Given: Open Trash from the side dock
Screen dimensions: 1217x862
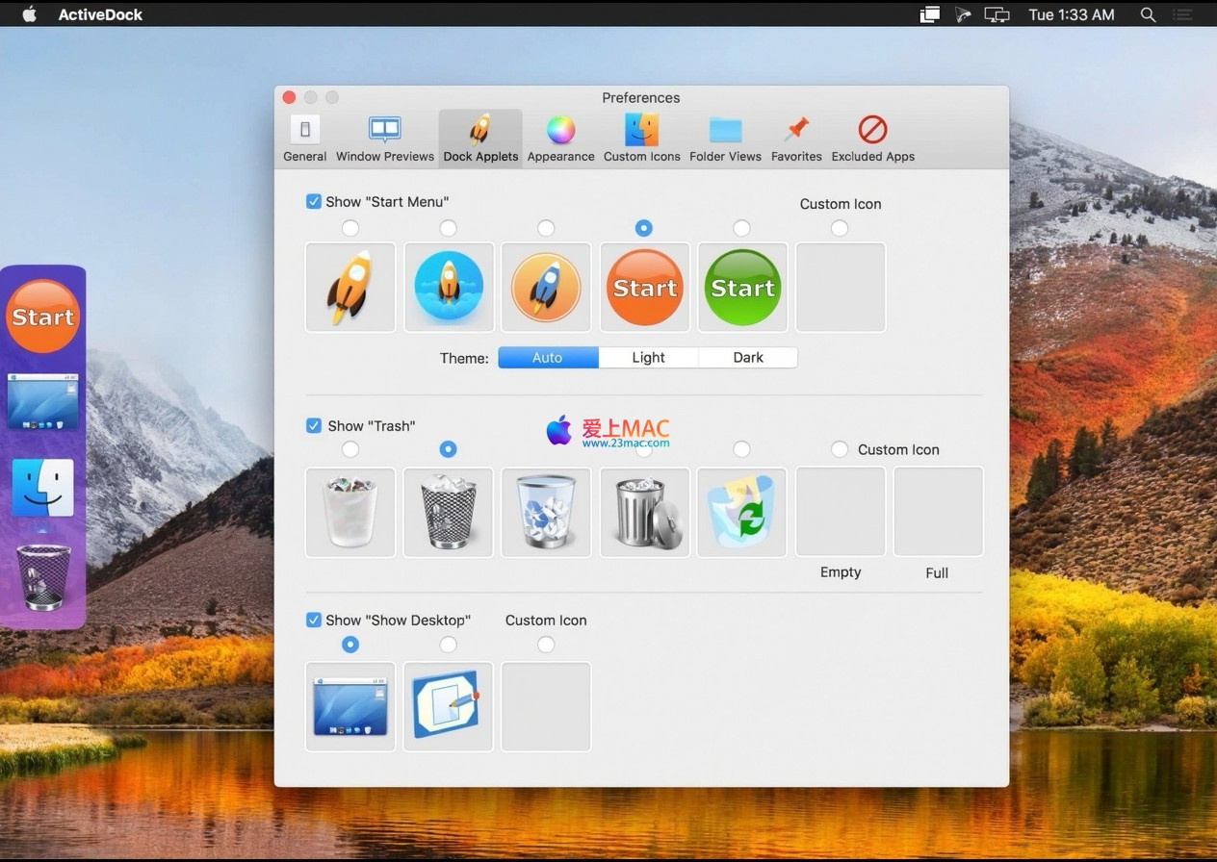Looking at the screenshot, I should click(x=43, y=577).
